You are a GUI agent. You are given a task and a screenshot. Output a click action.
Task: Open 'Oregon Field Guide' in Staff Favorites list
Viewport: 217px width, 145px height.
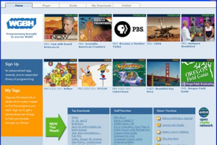[x=125, y=133]
